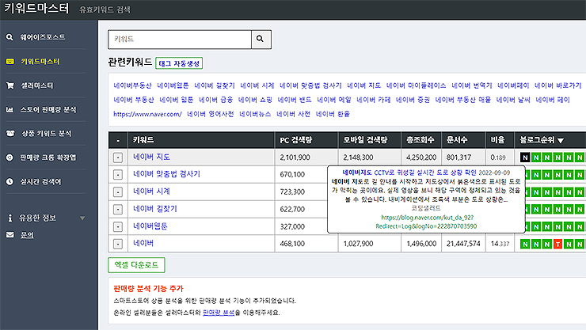Select PC 검색량 value 2,101,900
586x330 pixels.
point(295,157)
